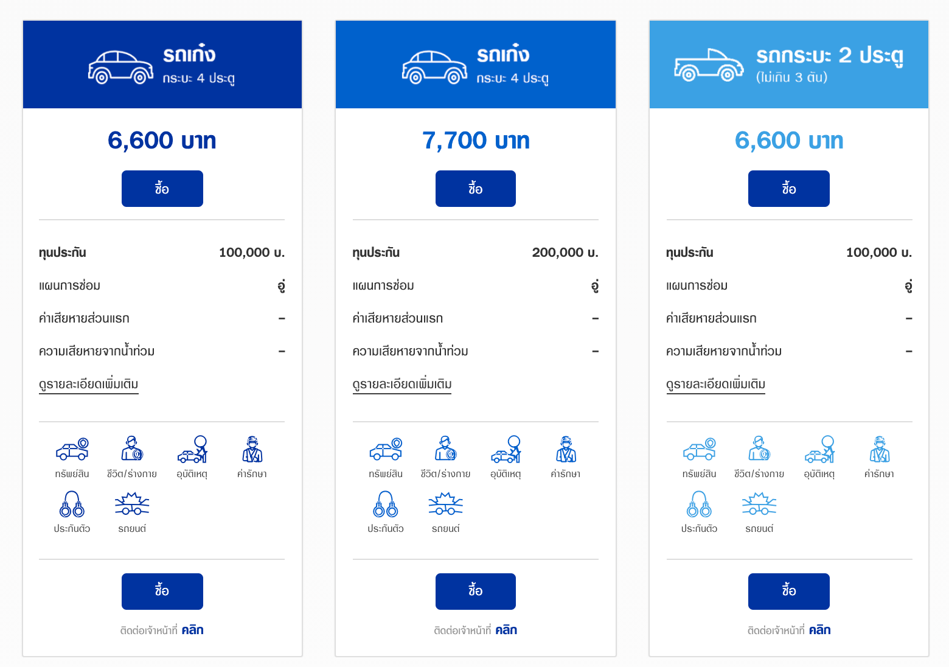The width and height of the screenshot is (949, 667).
Task: Click the bottom ซื้อ button in the รถกระบะ 2 ประตู card
Action: click(x=789, y=592)
